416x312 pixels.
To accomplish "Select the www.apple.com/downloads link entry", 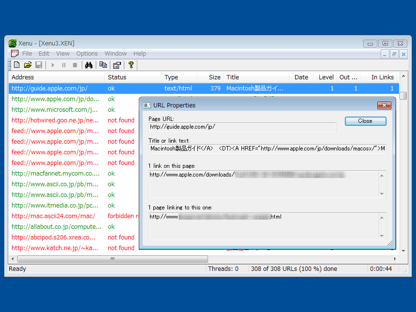I will 248,175.
